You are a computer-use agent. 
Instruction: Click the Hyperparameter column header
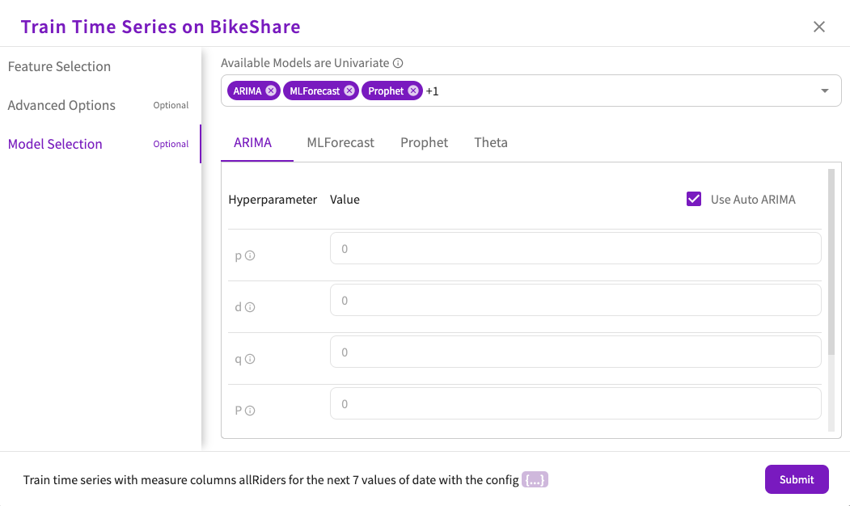tap(273, 200)
